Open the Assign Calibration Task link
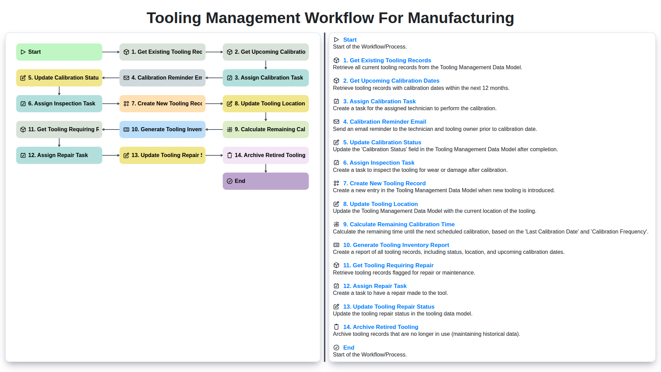The width and height of the screenshot is (661, 372). click(379, 101)
